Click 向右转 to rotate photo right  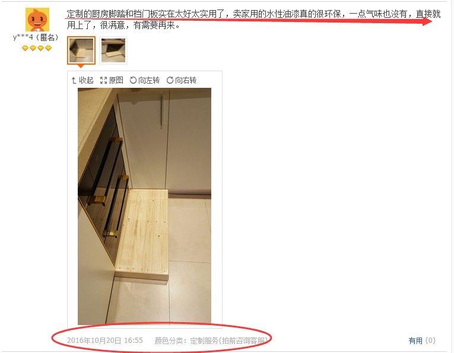[x=186, y=81]
